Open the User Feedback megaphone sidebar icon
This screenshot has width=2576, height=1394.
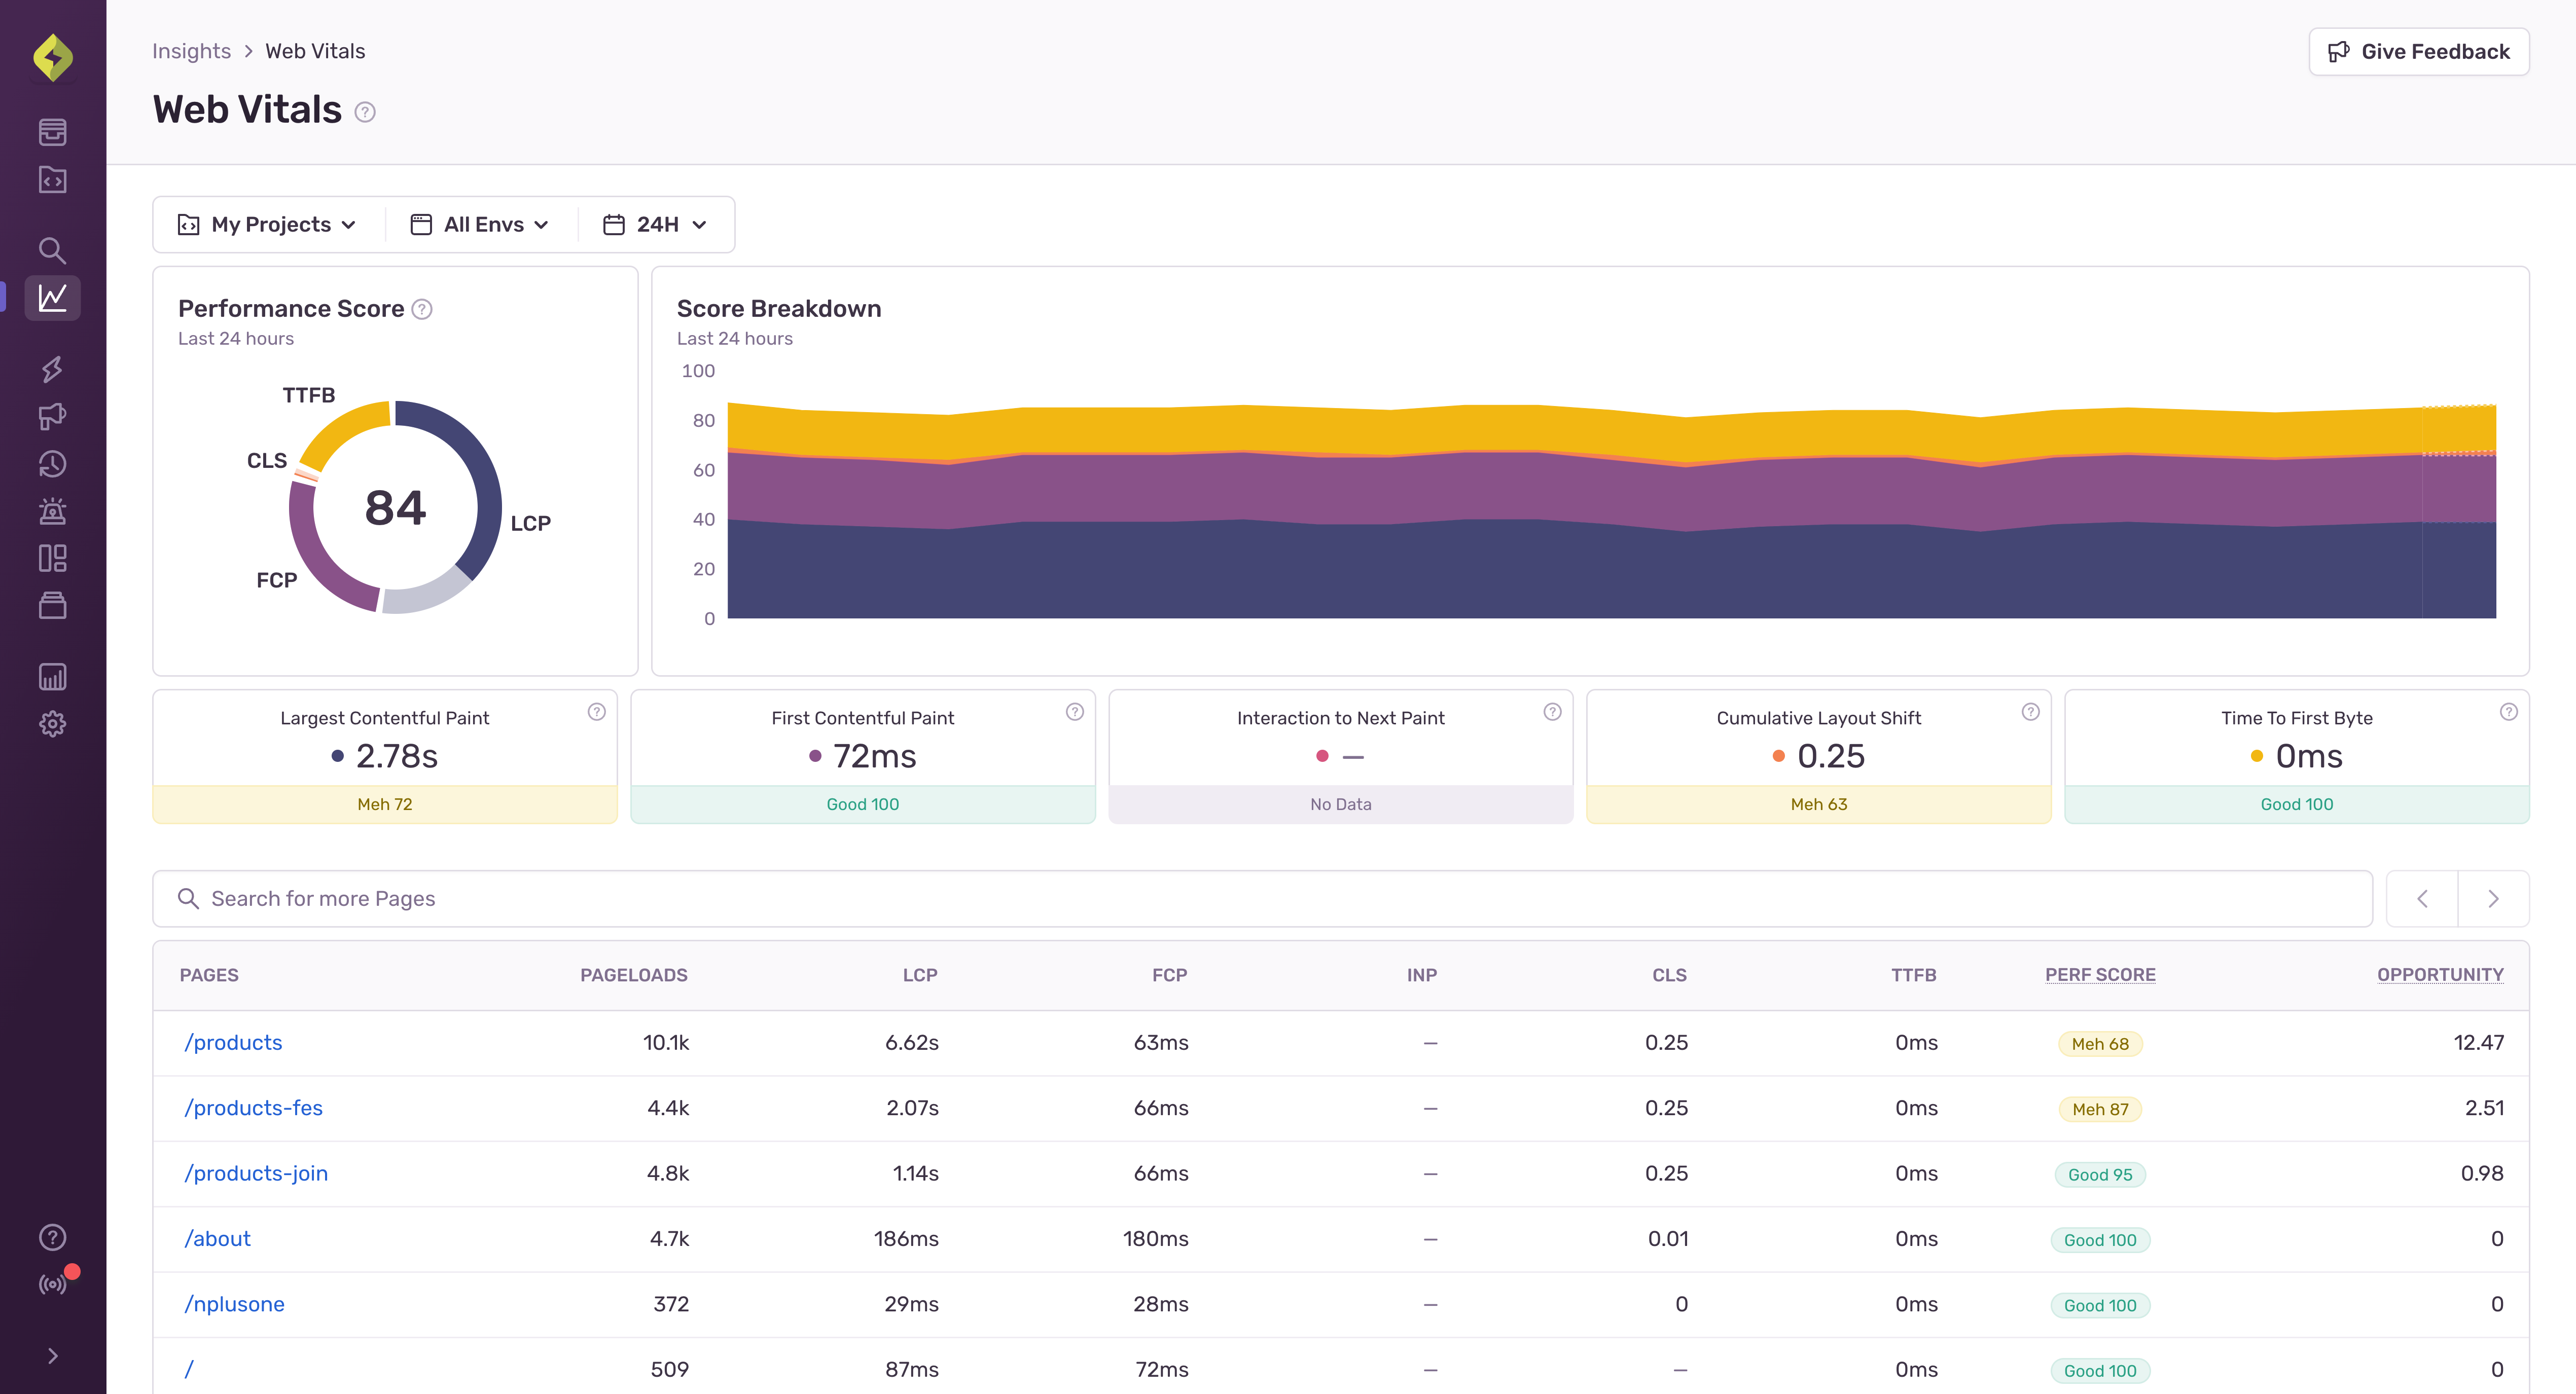(x=53, y=416)
